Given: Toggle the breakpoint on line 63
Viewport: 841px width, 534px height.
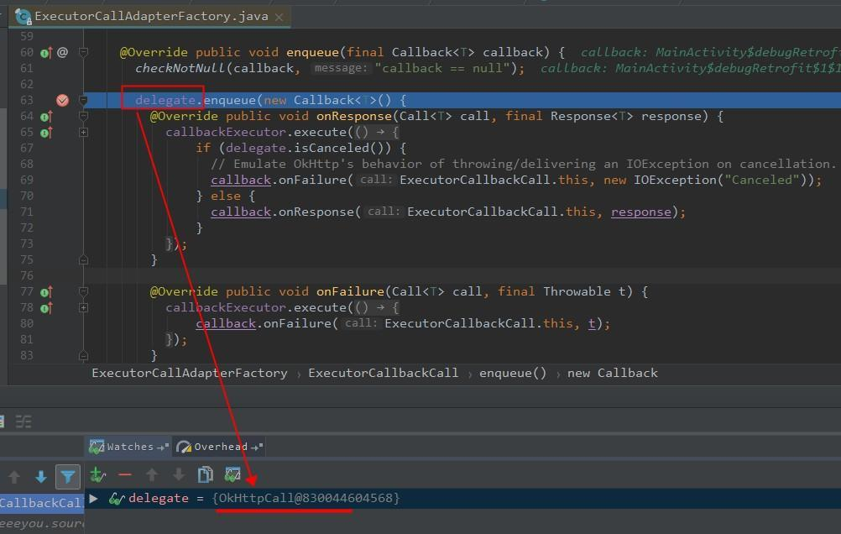Looking at the screenshot, I should pyautogui.click(x=62, y=99).
